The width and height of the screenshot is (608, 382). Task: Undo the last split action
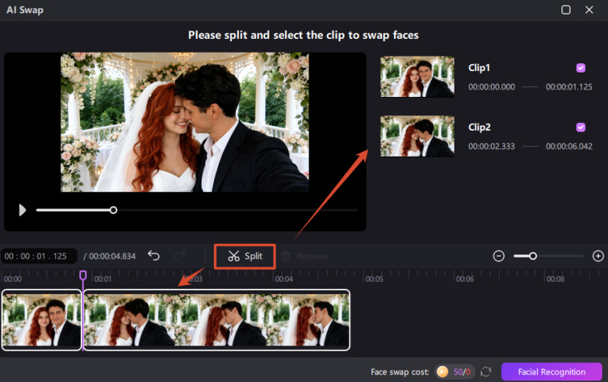coord(154,256)
